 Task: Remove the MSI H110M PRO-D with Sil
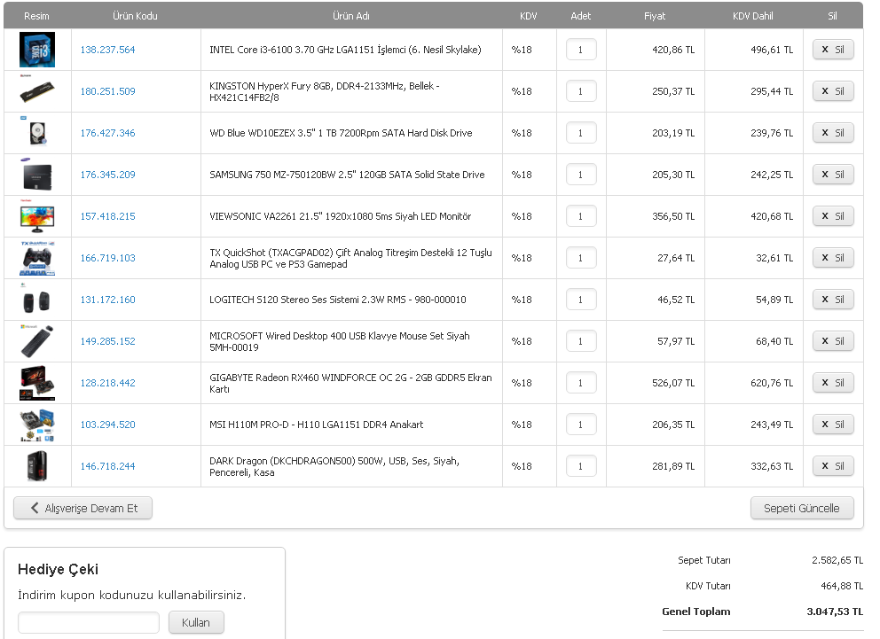click(833, 425)
